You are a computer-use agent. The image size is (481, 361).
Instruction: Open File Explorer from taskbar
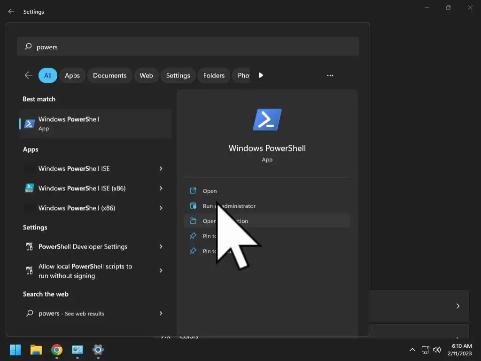point(36,350)
